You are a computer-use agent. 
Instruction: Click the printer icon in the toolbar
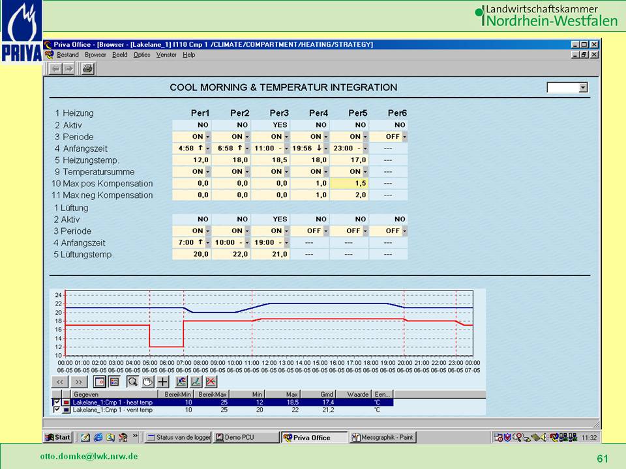(x=88, y=68)
